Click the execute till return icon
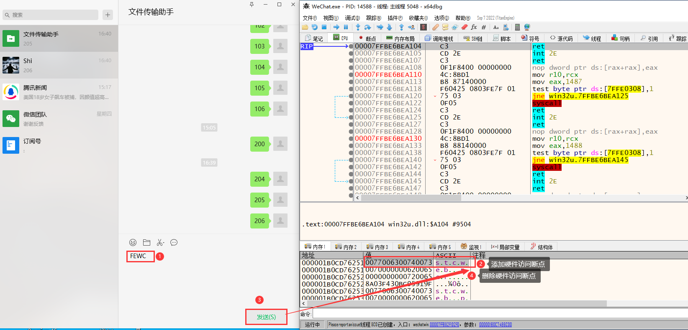Screen dimensions: 688x330 pos(401,27)
